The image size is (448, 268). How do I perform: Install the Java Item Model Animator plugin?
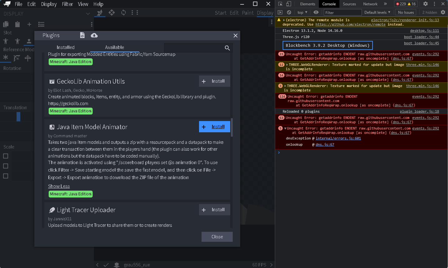pyautogui.click(x=214, y=126)
